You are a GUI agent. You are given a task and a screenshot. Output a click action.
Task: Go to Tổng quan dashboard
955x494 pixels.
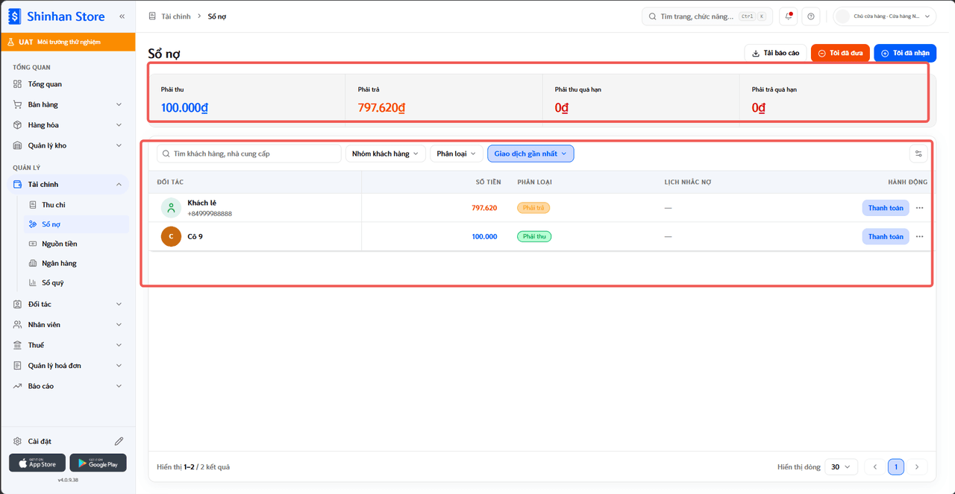(x=68, y=84)
